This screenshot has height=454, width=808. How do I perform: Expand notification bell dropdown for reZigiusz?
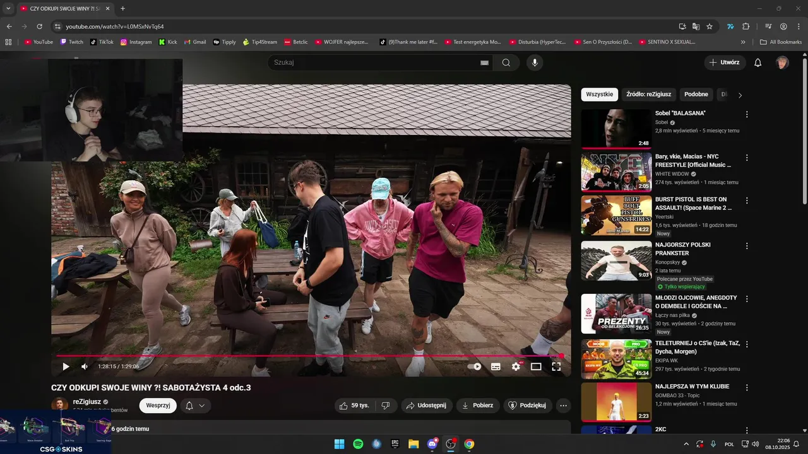(x=195, y=405)
